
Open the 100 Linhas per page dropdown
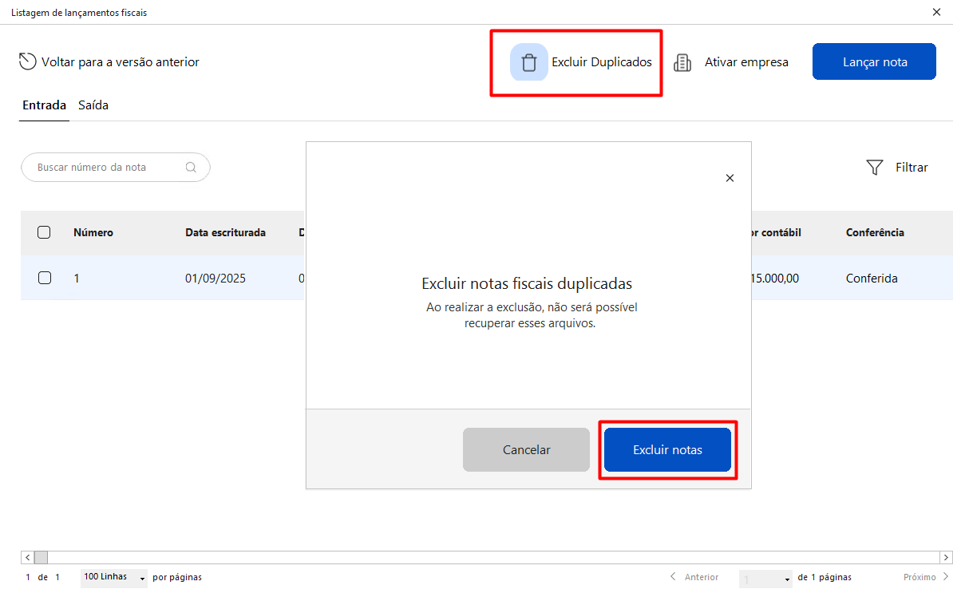113,577
